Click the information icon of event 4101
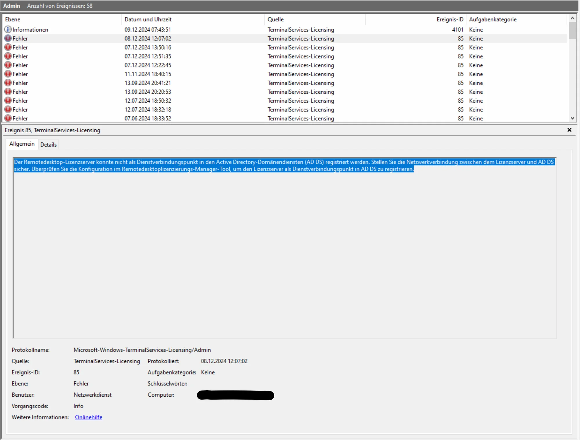The height and width of the screenshot is (440, 580). [x=8, y=30]
